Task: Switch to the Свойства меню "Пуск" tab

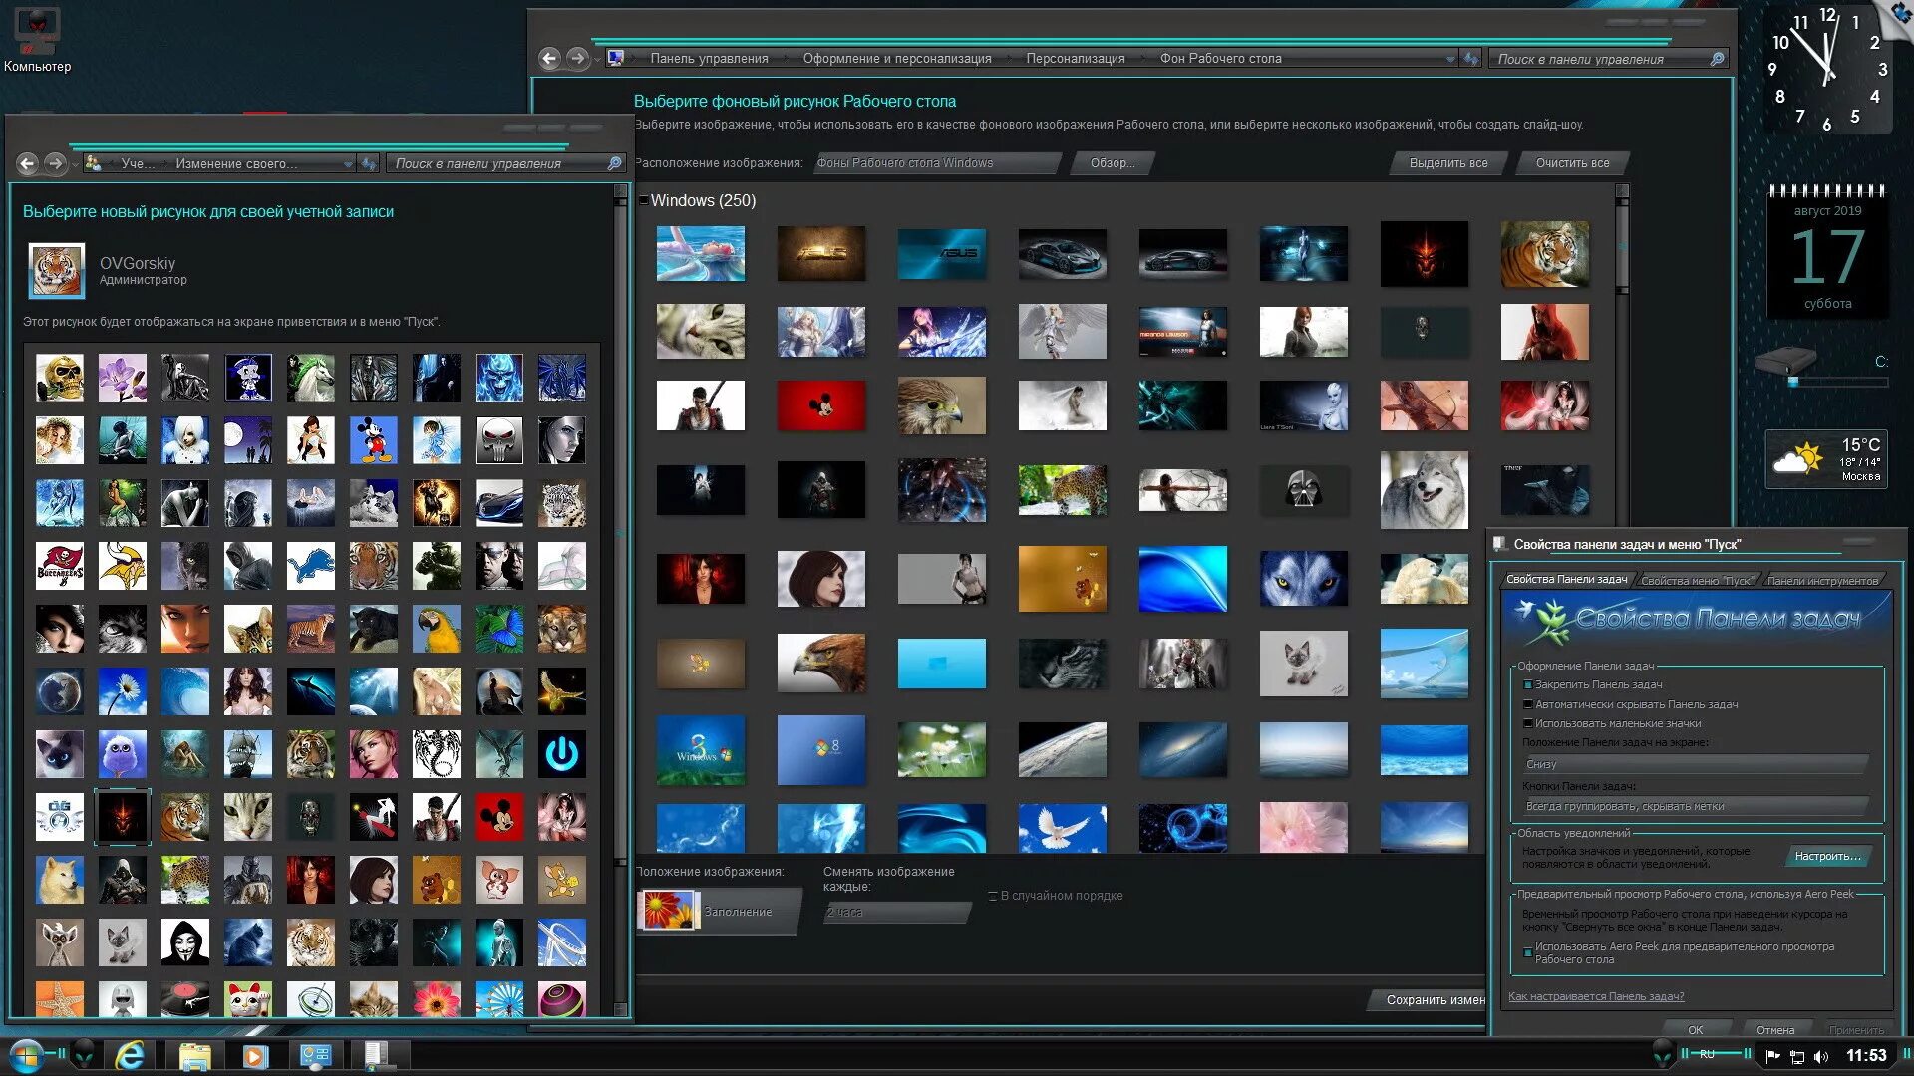Action: [x=1696, y=581]
